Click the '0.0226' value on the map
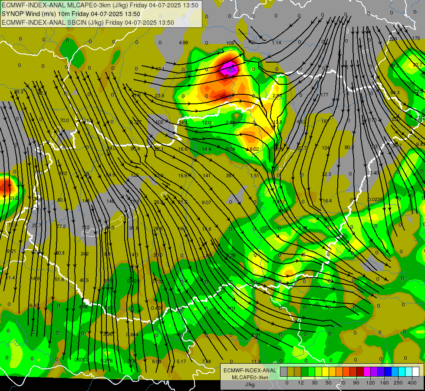425x391 pixels. click(x=376, y=199)
